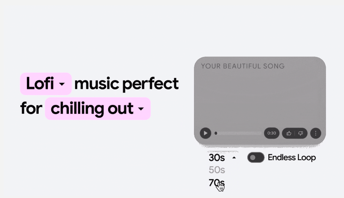Click the up caret next to 30s
The height and width of the screenshot is (198, 344).
pyautogui.click(x=234, y=158)
